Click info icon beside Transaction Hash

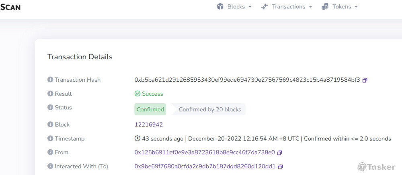[x=50, y=80]
